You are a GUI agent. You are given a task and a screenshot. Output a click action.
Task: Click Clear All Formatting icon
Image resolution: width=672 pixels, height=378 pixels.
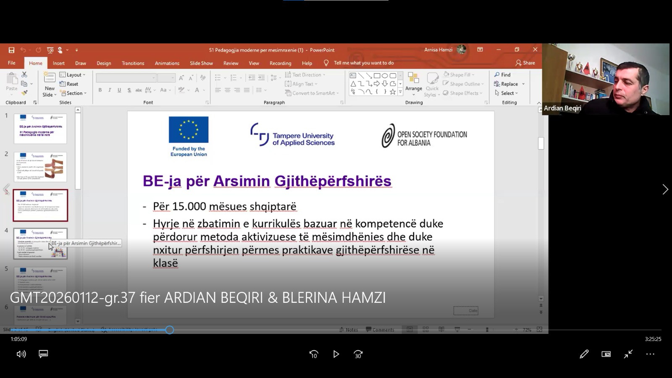coord(203,78)
